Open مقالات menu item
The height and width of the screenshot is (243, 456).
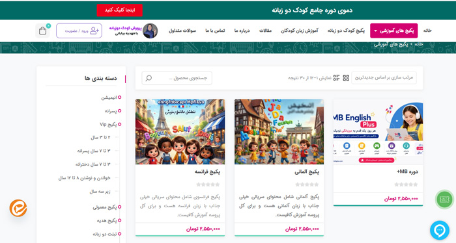pos(265,31)
